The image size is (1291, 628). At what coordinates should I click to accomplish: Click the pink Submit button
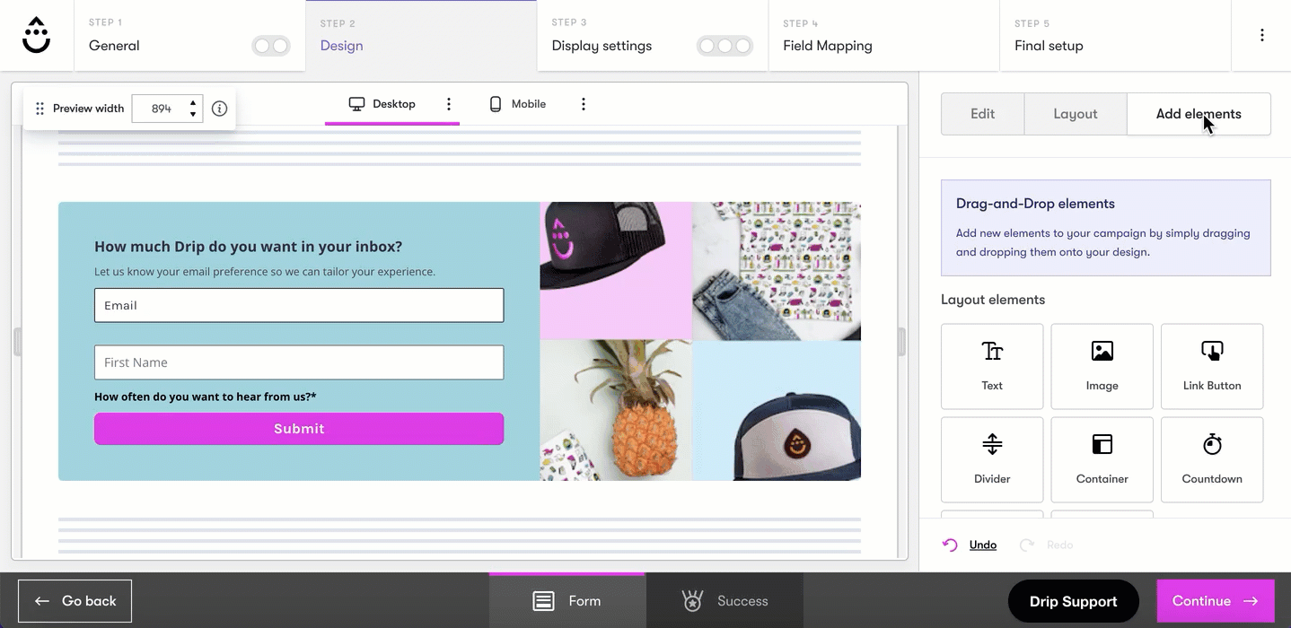(x=299, y=429)
